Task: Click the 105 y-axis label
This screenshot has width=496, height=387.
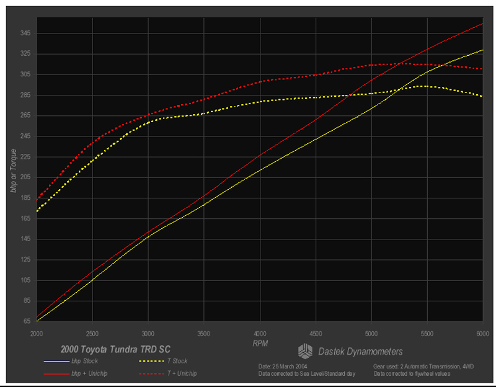Action: [25, 280]
